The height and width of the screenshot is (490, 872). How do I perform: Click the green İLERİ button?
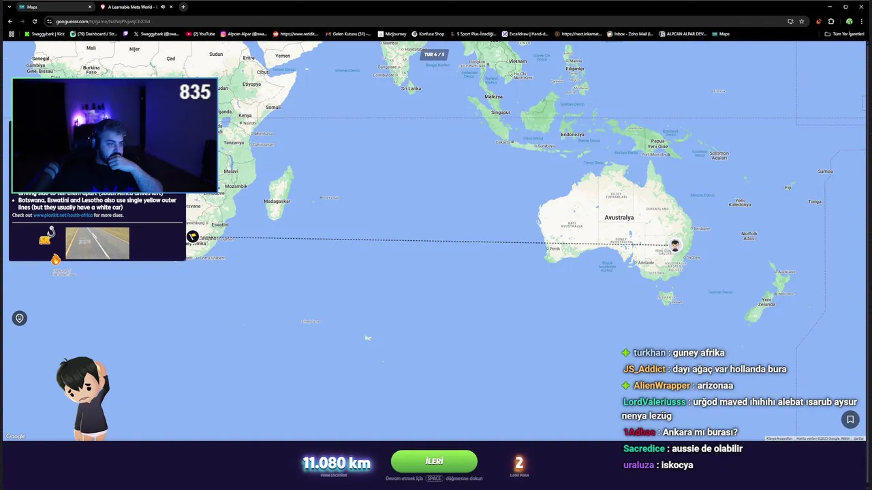[x=434, y=461]
